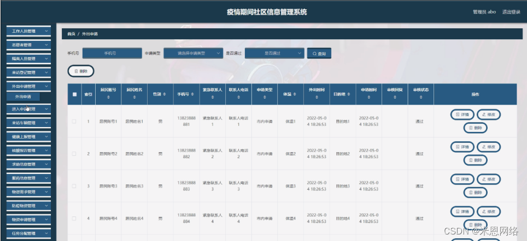Image resolution: width=527 pixels, height=241 pixels.
Task: Sort by 联系人电话 column arrows
Action: coord(239,97)
